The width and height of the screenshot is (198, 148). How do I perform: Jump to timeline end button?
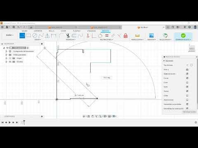(x=17, y=123)
